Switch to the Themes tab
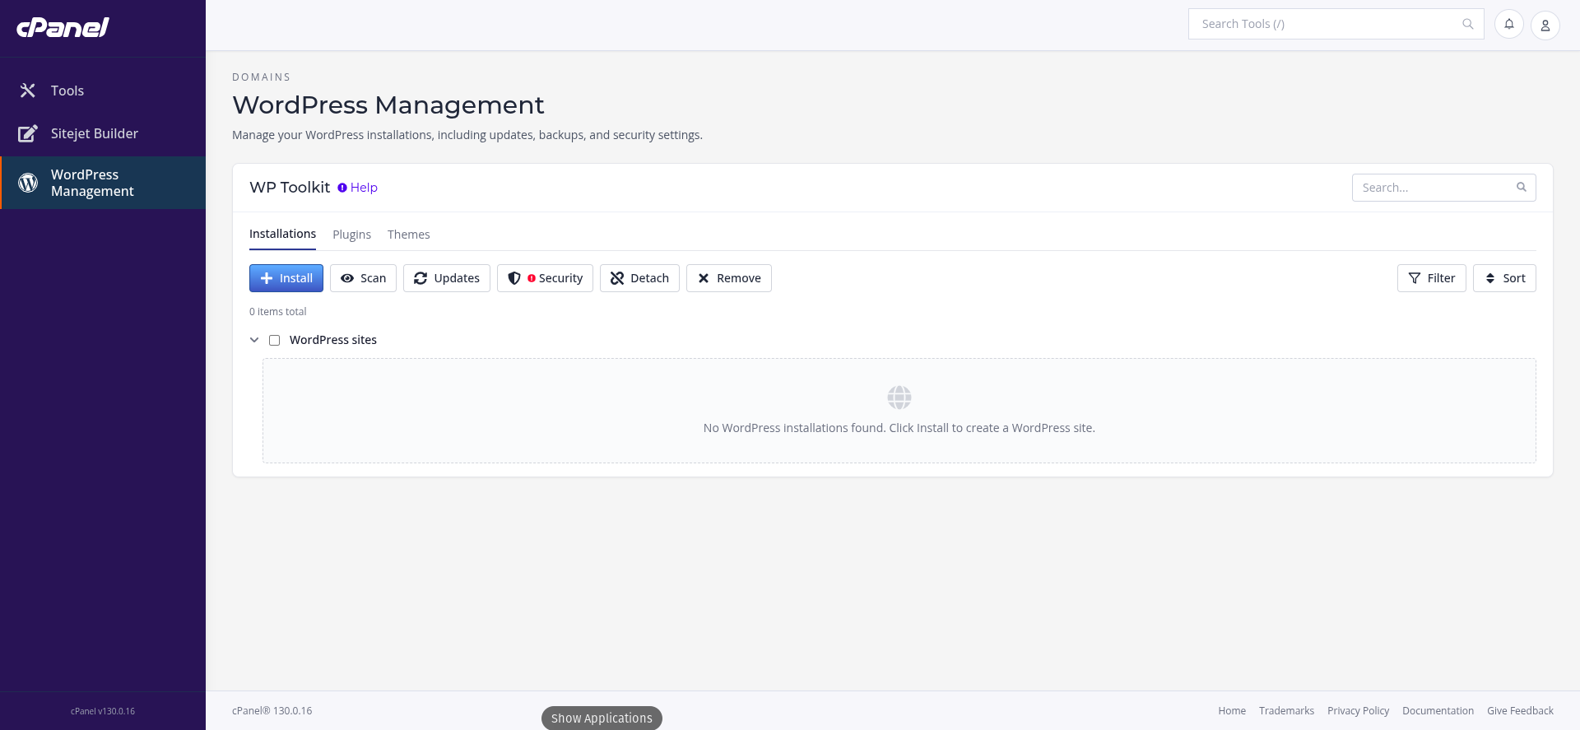This screenshot has height=730, width=1580. coord(408,235)
